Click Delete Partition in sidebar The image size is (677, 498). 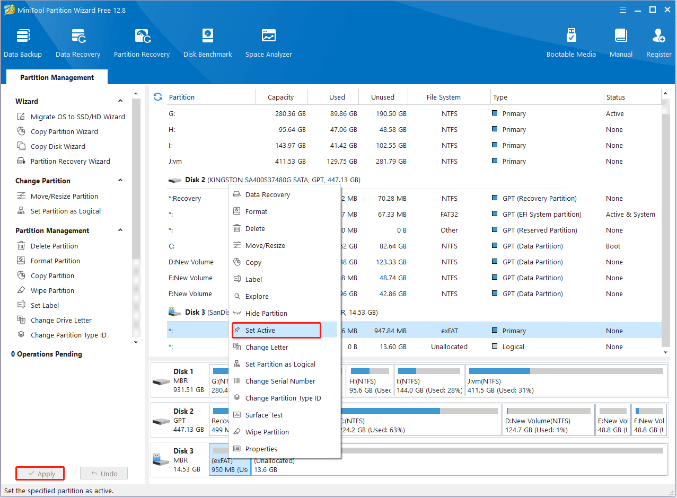pos(48,246)
